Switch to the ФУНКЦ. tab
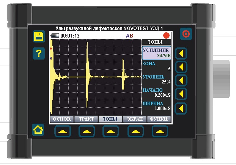The height and width of the screenshot is (165, 236). (x=159, y=119)
